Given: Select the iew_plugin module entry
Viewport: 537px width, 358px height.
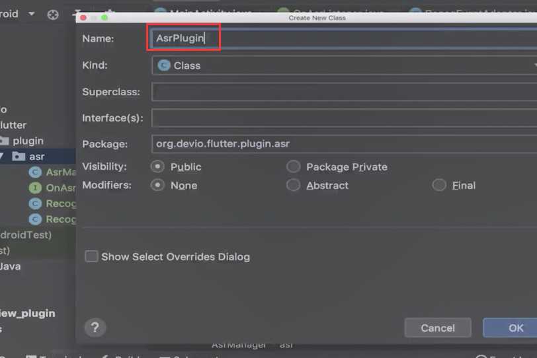Looking at the screenshot, I should point(27,313).
